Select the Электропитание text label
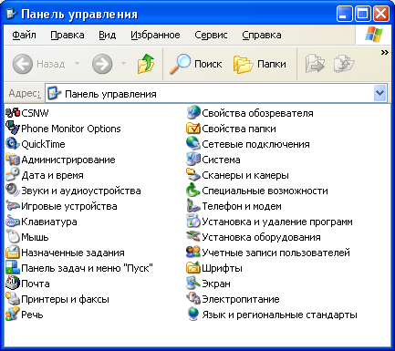 tap(241, 299)
